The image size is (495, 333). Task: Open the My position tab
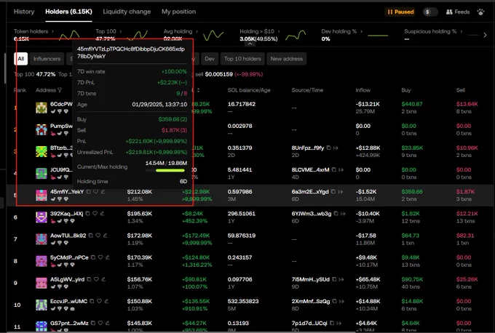pos(178,12)
